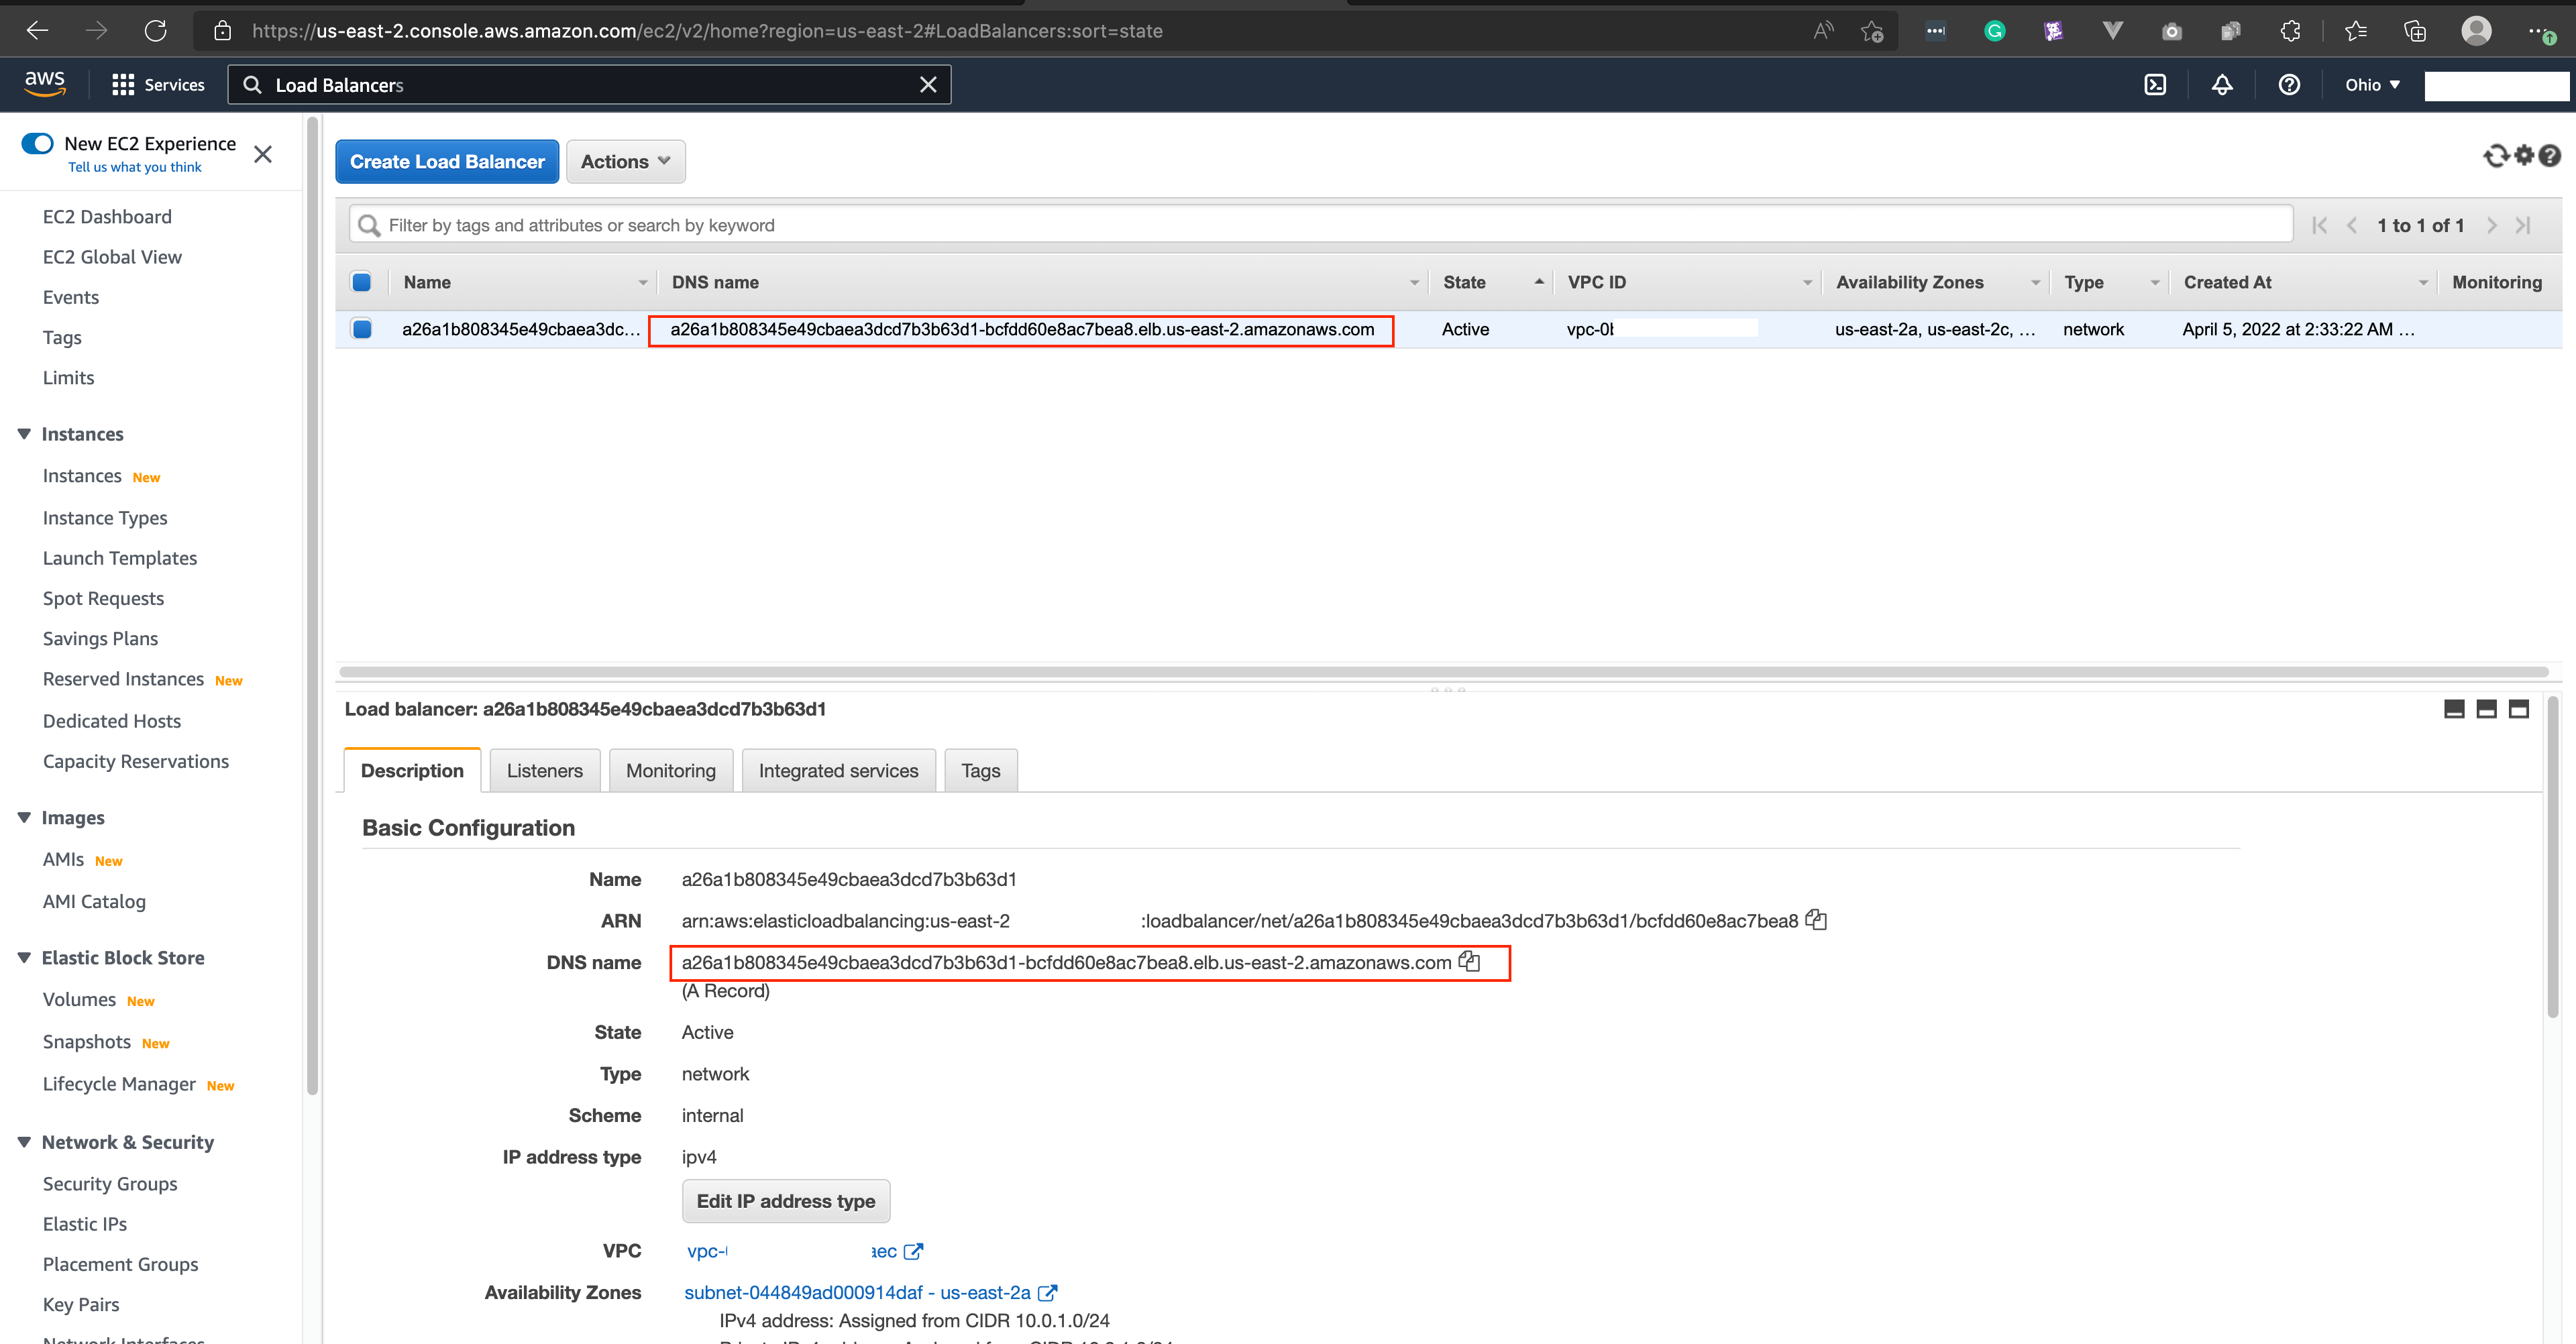Maximize the details pane layout icon
The width and height of the screenshot is (2576, 1344).
point(2519,709)
